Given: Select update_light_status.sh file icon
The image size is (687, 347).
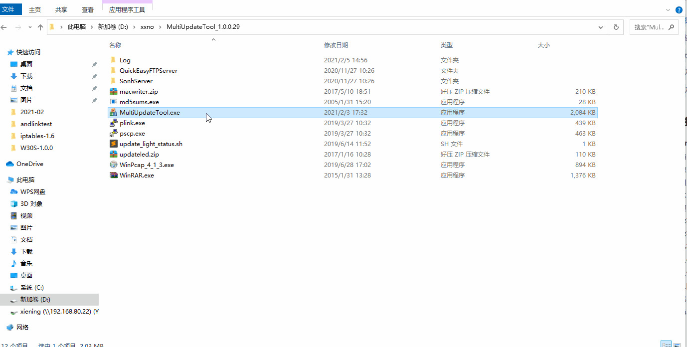Looking at the screenshot, I should (x=114, y=144).
